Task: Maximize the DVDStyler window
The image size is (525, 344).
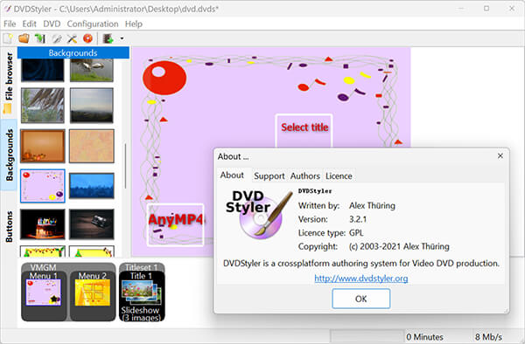Action: coord(486,9)
